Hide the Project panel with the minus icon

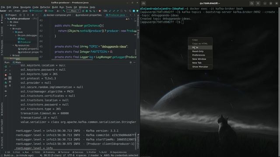pyautogui.click(x=37, y=15)
